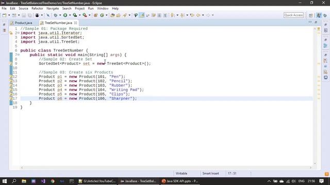This screenshot has width=330, height=185.
Task: Toggle Word Wrap in toolbar
Action: (147, 15)
